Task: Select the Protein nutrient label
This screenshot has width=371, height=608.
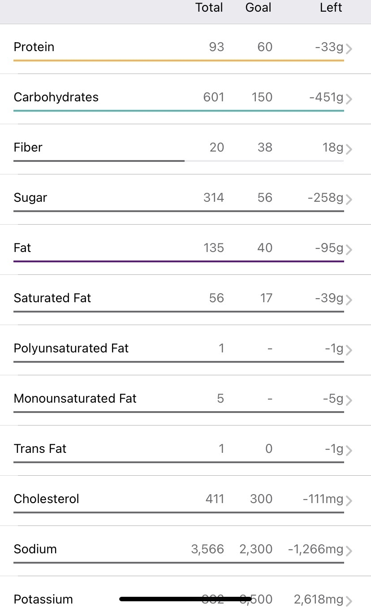Action: point(34,47)
